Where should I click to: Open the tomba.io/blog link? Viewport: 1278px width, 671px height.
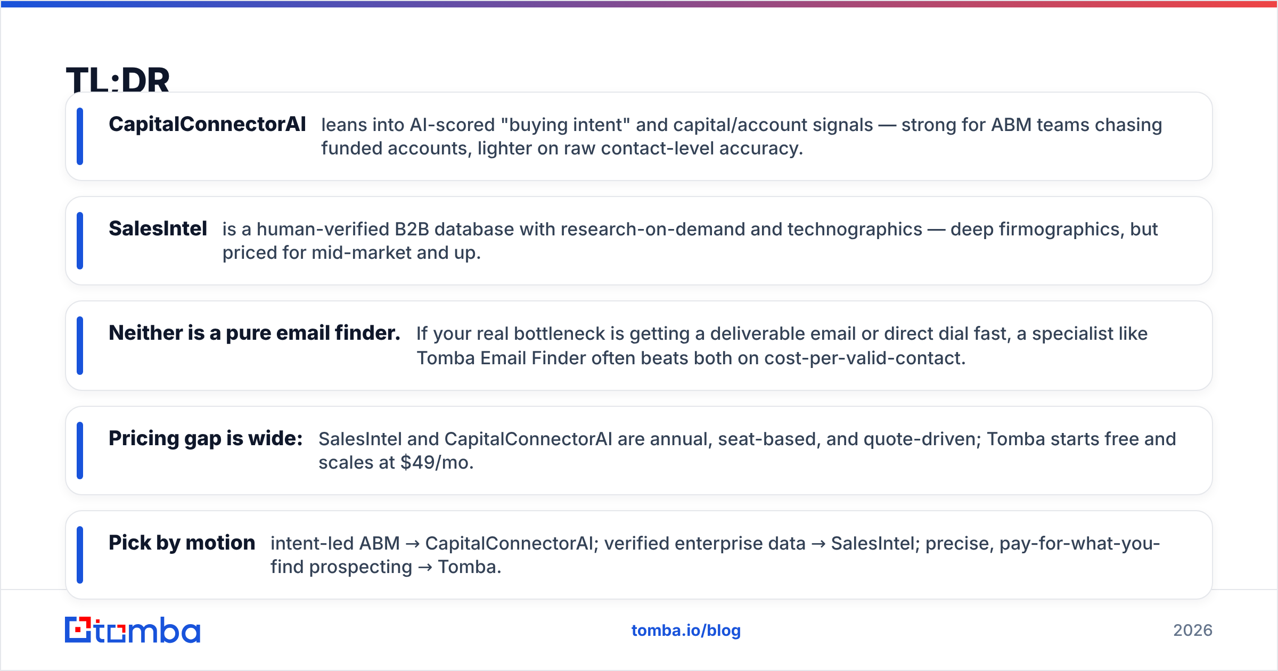tap(686, 631)
